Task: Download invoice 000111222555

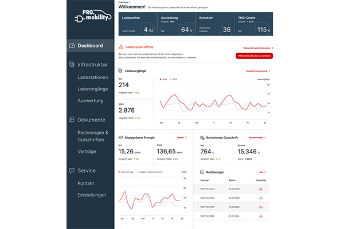Action: tap(261, 206)
